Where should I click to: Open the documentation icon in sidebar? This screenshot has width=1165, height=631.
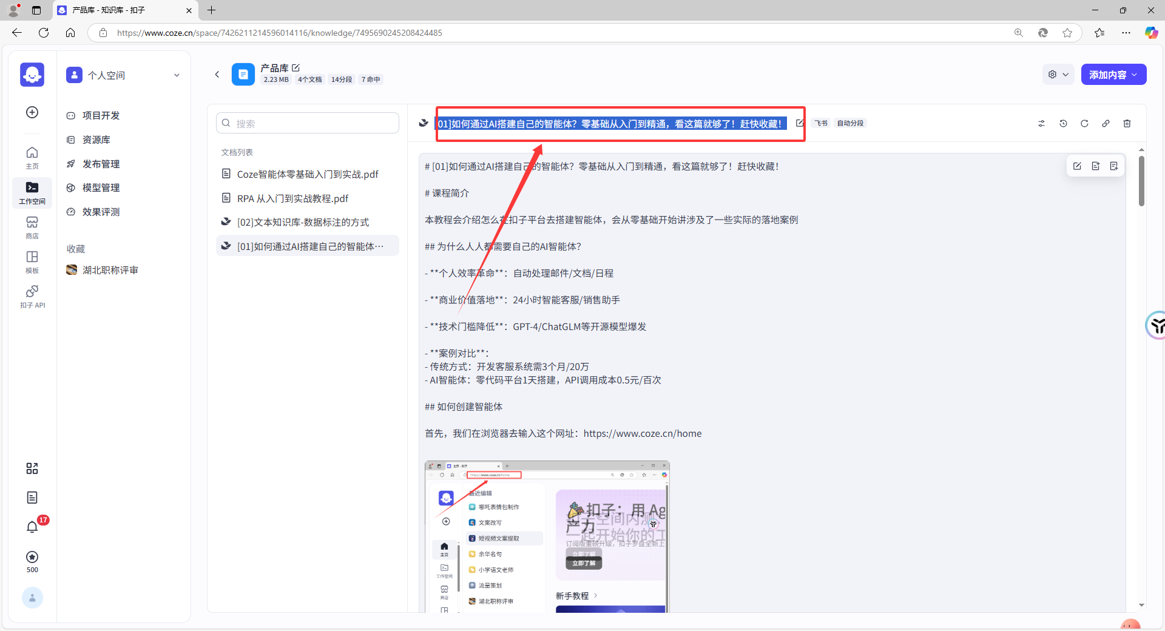pyautogui.click(x=32, y=498)
